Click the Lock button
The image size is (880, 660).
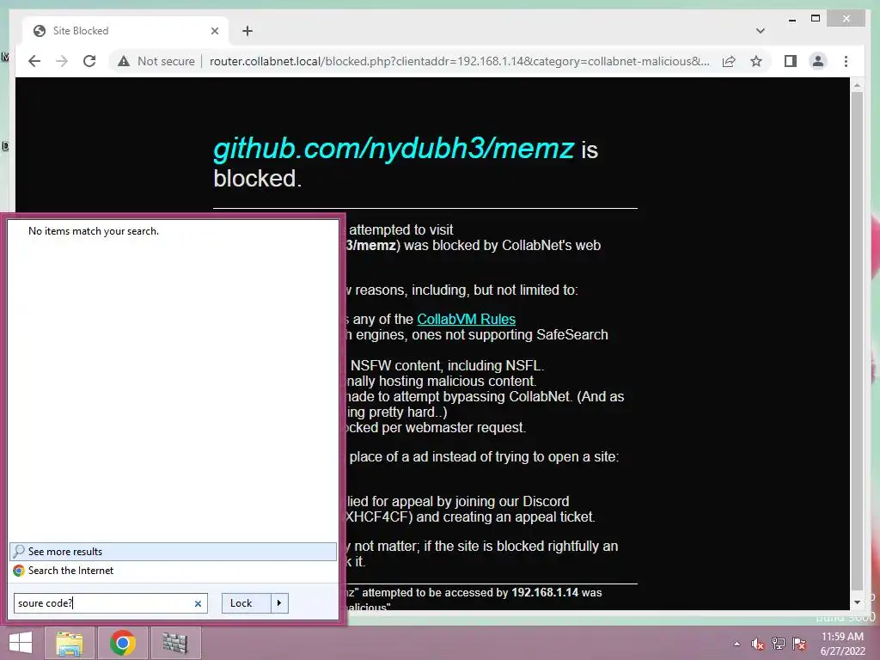pyautogui.click(x=247, y=603)
